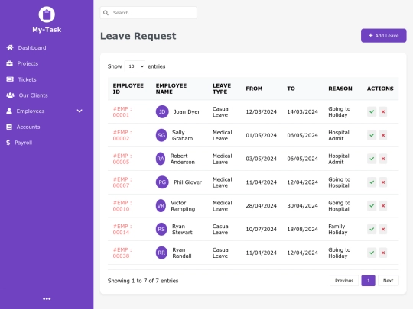Screen dimensions: 413x309
Task: Click the To date 18/08/2024
Action: click(302, 229)
